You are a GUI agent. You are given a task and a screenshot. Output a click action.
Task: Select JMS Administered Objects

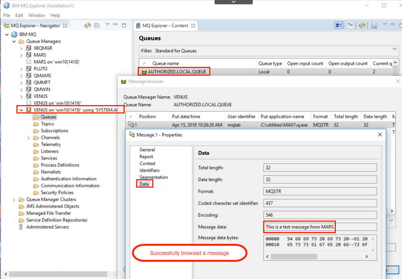point(52,206)
